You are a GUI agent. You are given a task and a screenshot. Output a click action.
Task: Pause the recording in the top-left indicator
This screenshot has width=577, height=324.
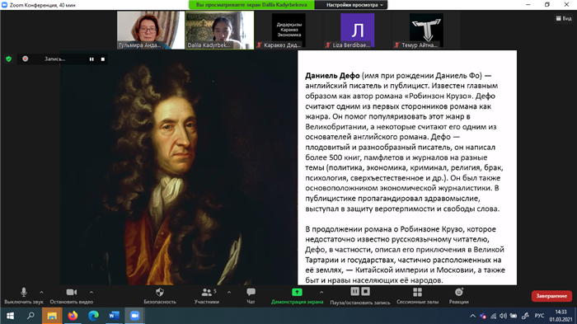[91, 59]
